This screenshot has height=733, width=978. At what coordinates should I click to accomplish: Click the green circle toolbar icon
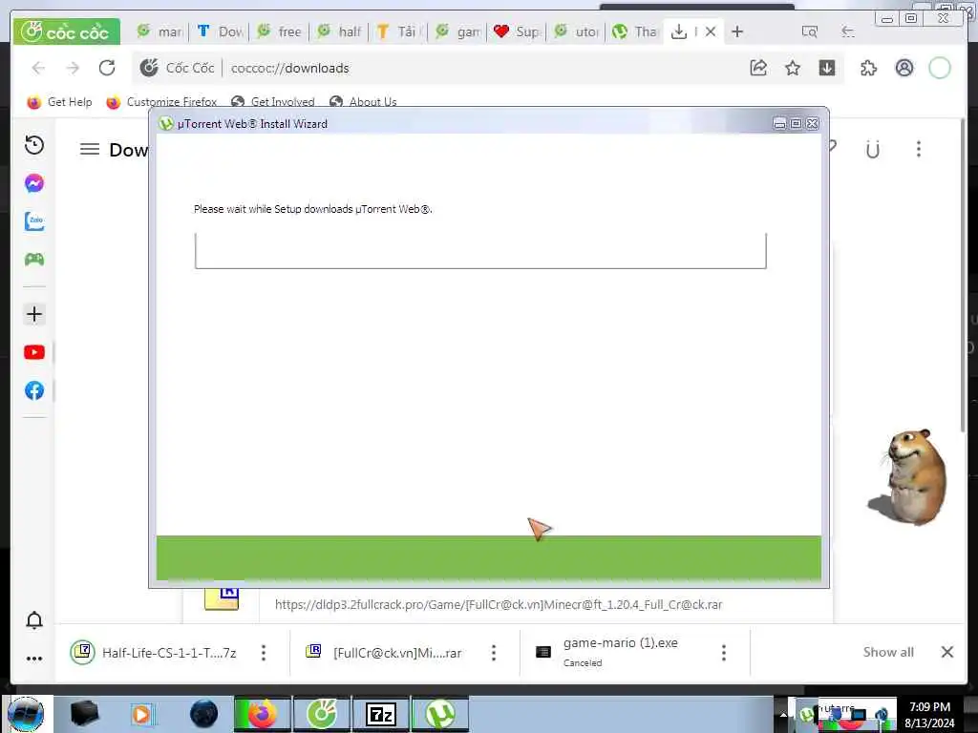click(940, 68)
